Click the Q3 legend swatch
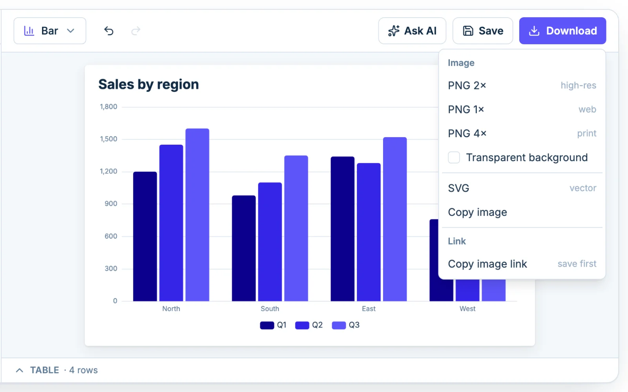The height and width of the screenshot is (392, 628). 339,325
